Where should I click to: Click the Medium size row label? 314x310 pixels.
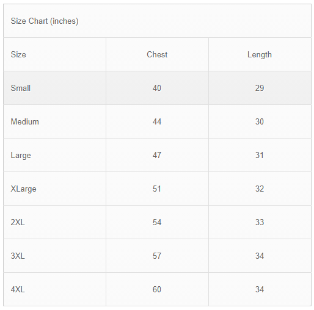tap(24, 121)
